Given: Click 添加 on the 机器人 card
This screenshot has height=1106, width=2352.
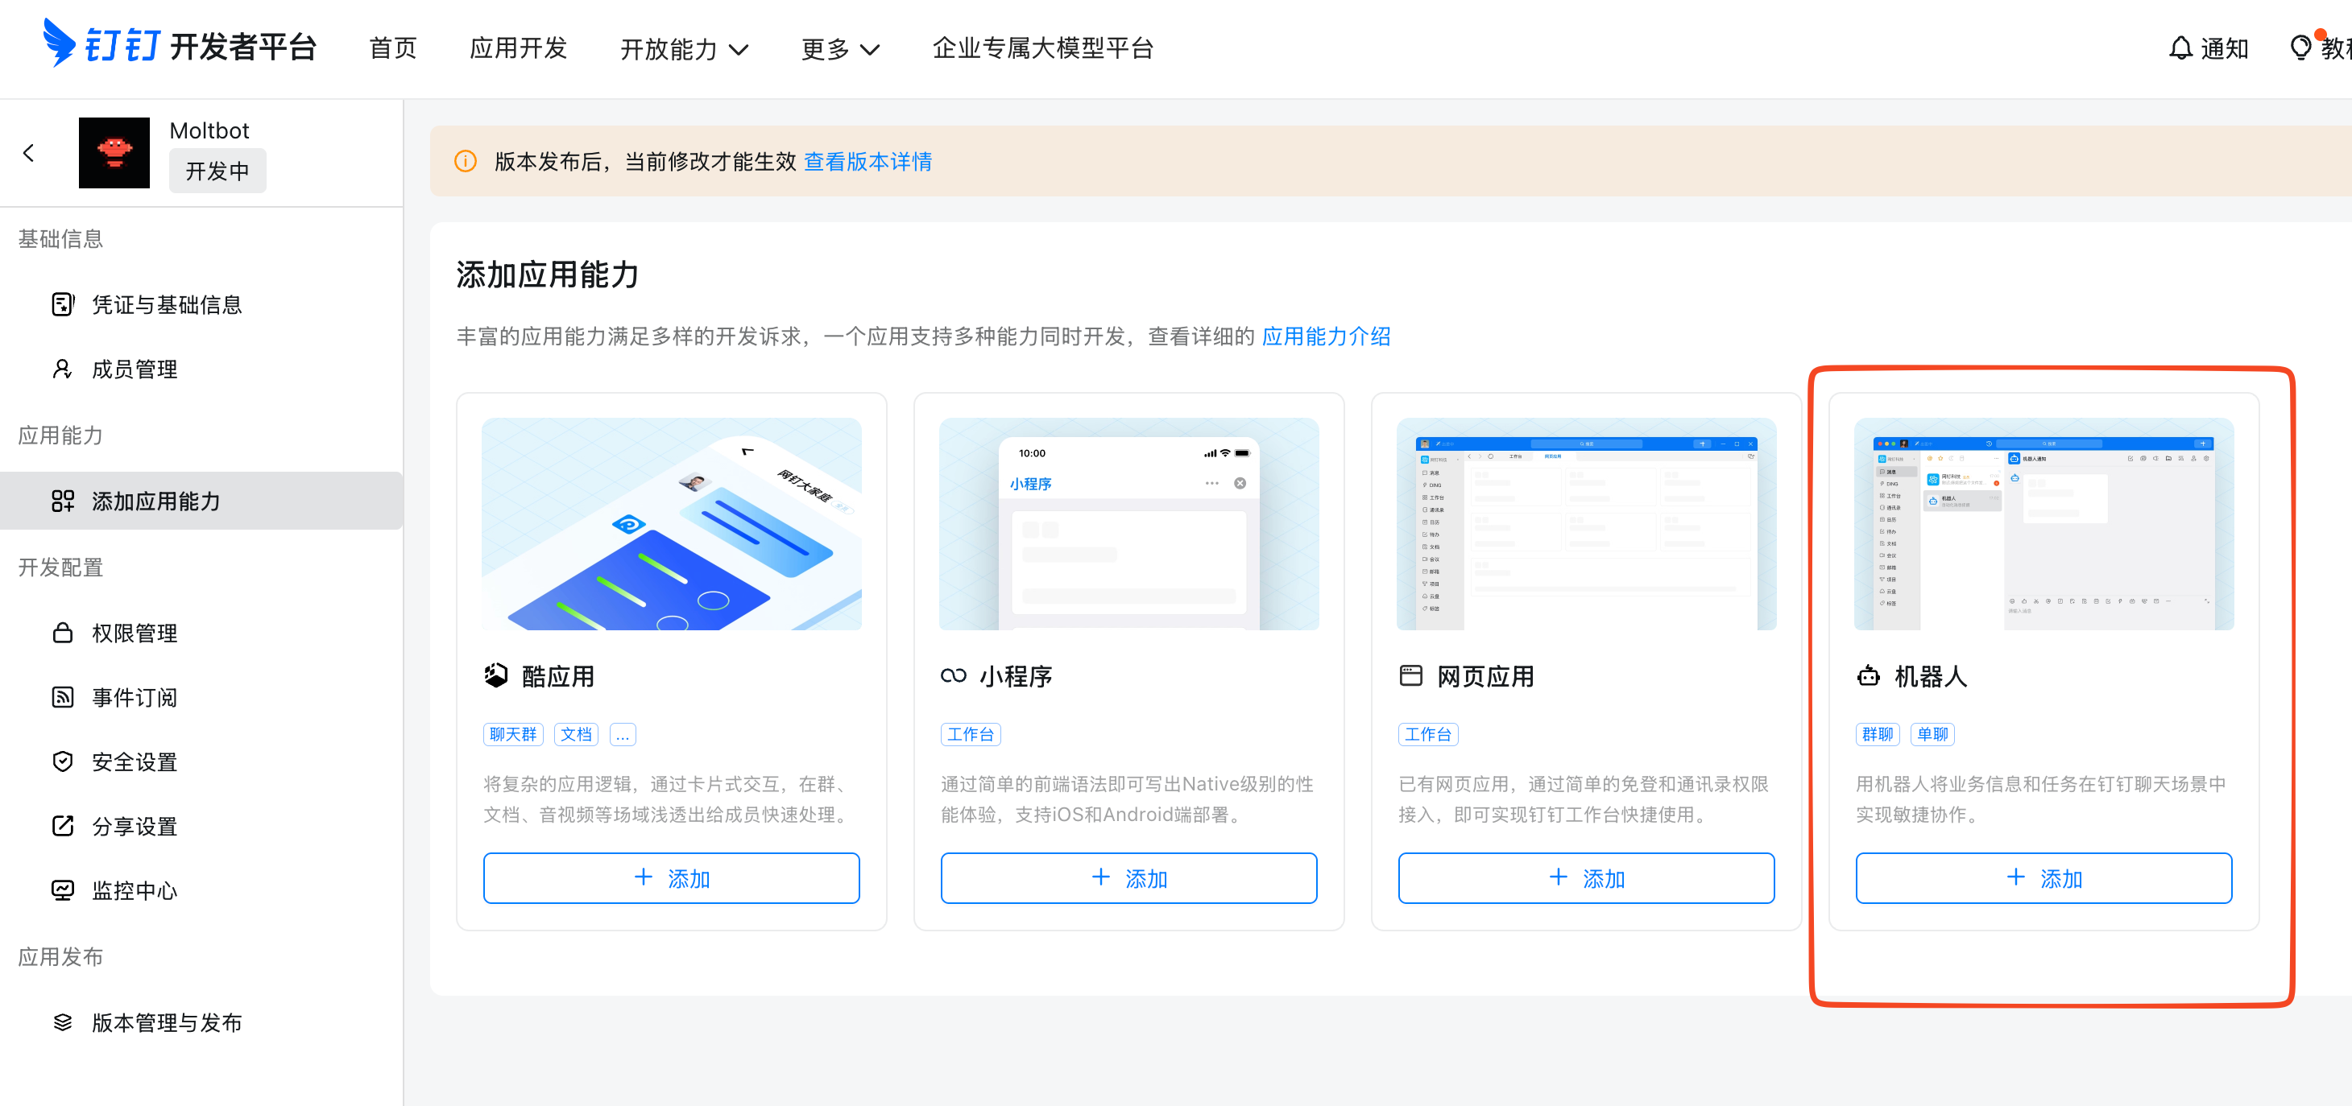Looking at the screenshot, I should pyautogui.click(x=2044, y=878).
